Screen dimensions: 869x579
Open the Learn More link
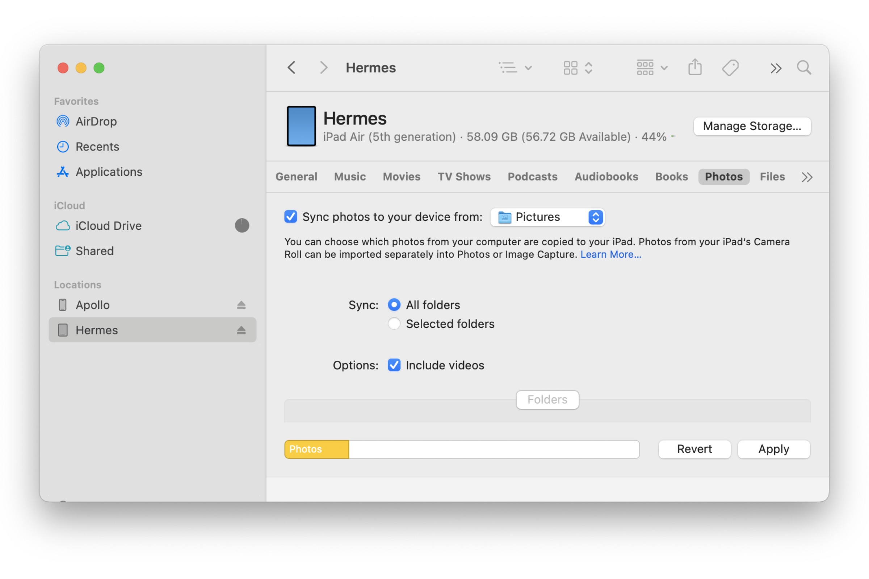611,254
